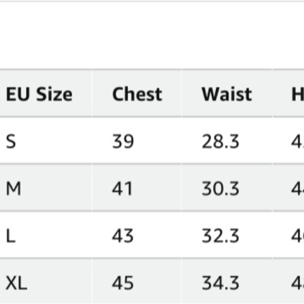
Task: Select chest value 45 for size XL
Action: click(123, 283)
